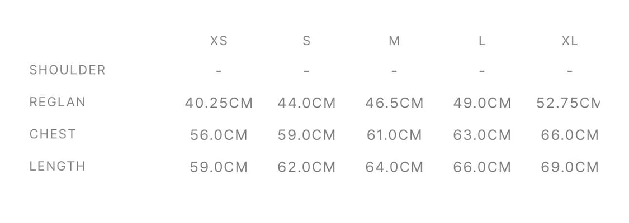Viewport: 629px width, 223px height.
Task: Select the S size column header
Action: [x=306, y=41]
